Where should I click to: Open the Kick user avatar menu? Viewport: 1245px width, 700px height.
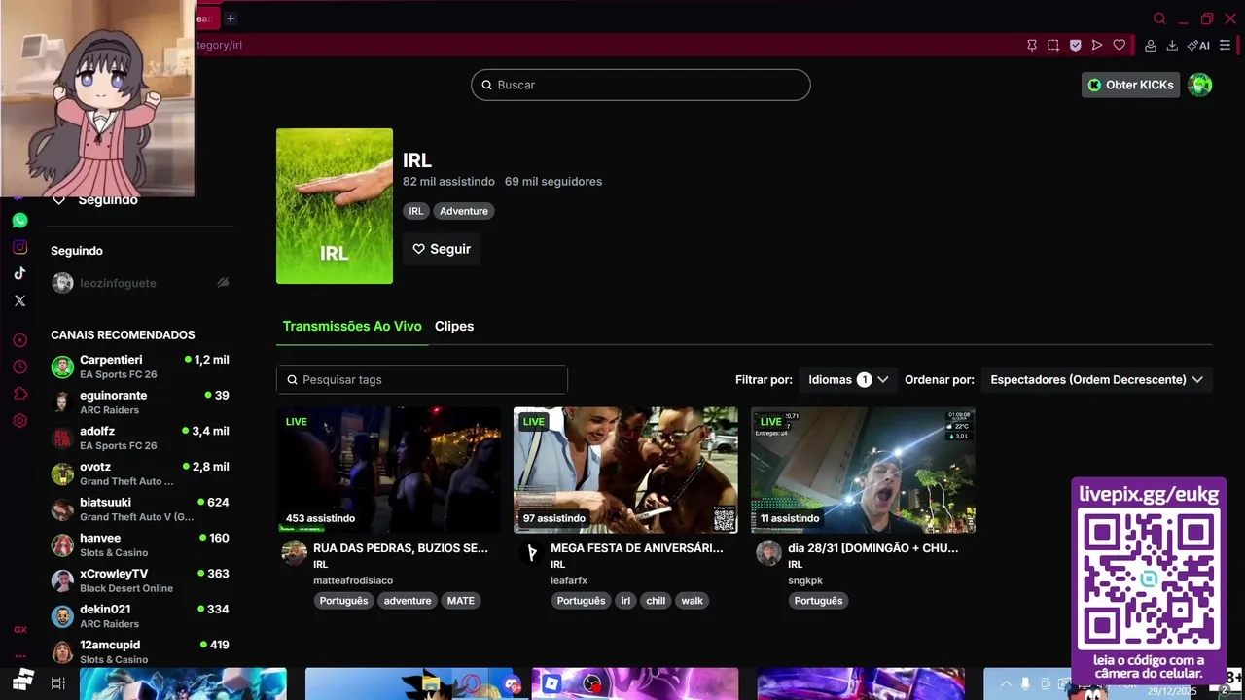[x=1200, y=85]
